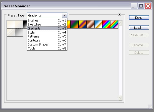Choose Contours from the preset type list
154x112 pixels.
47,40
